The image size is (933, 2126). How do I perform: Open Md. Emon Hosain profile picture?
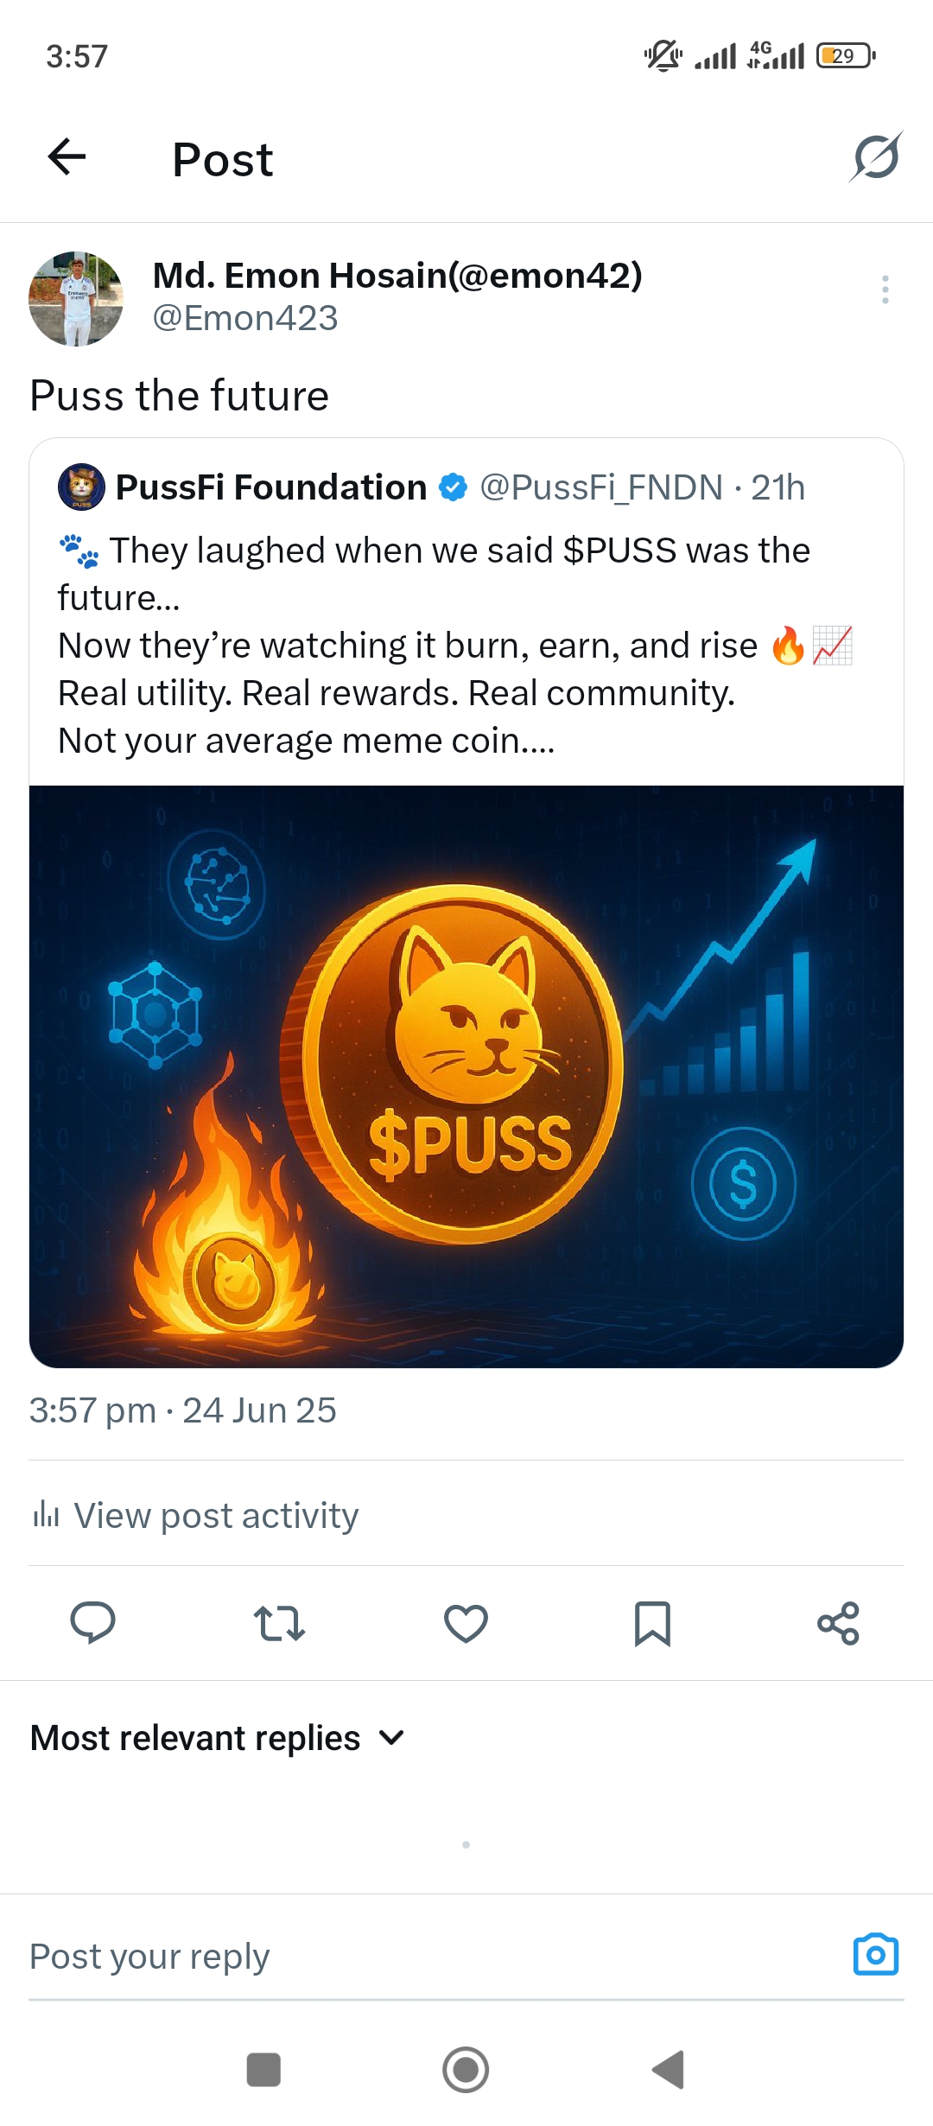(76, 299)
